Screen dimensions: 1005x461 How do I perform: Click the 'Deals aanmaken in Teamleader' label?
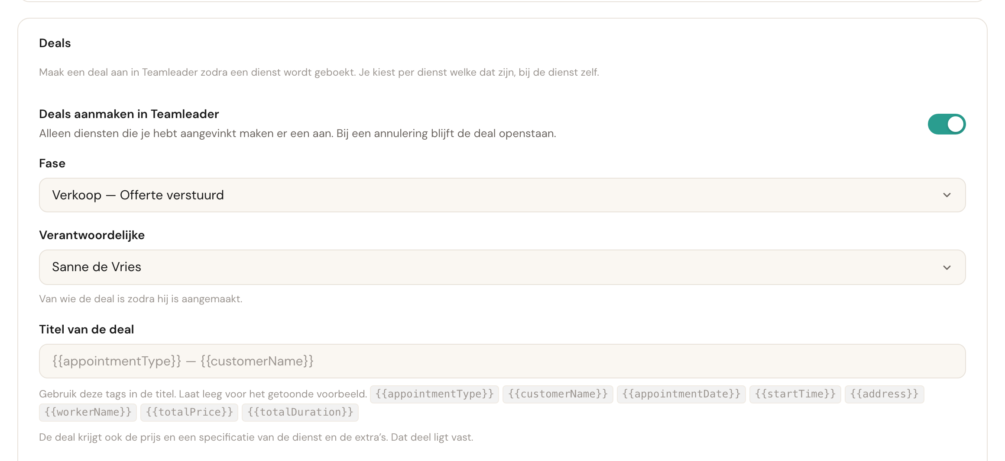129,114
